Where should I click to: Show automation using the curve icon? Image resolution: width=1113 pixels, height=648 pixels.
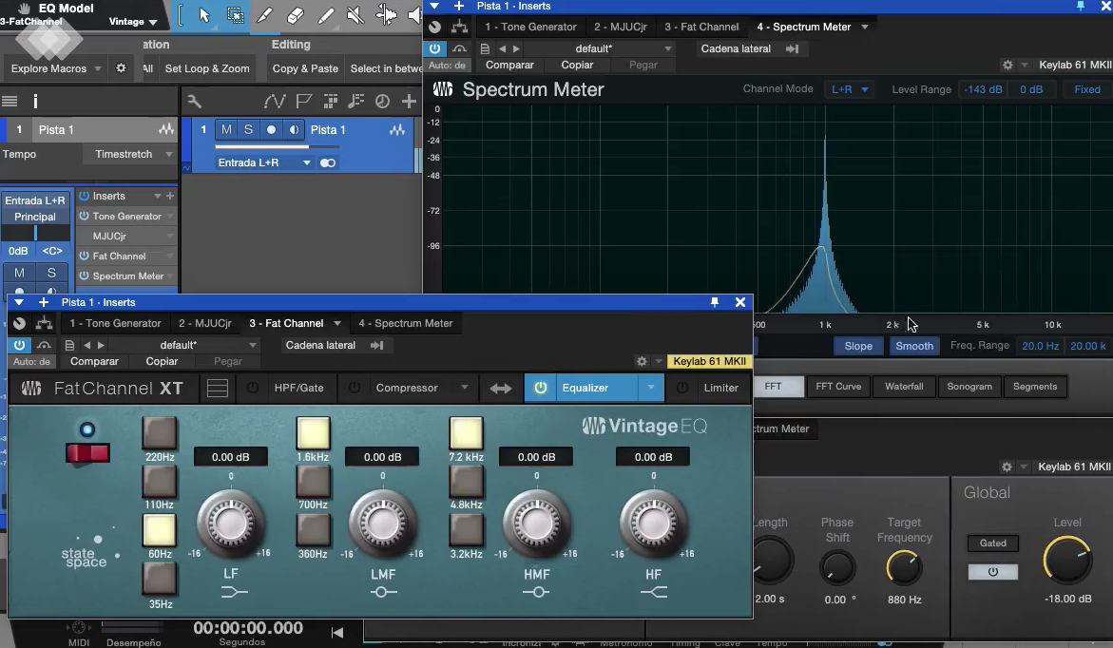(x=274, y=101)
